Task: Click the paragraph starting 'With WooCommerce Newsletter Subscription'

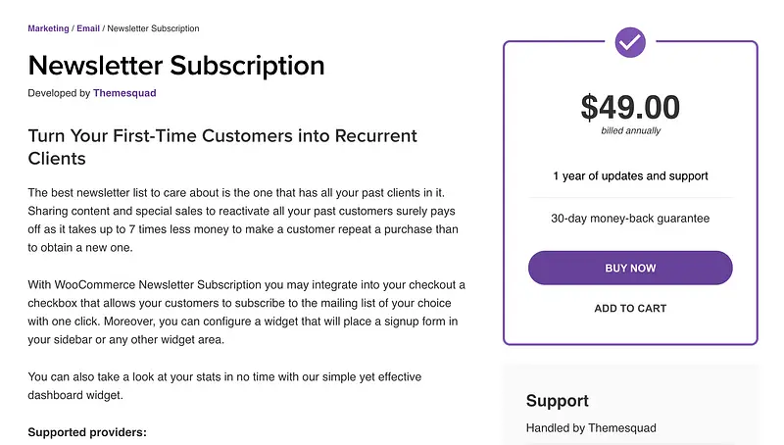Action: coord(246,312)
